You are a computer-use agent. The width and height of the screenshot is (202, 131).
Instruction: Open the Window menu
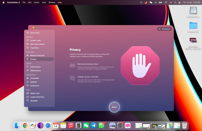click(52, 2)
